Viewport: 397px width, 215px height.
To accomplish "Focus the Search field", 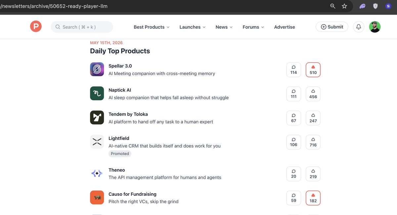I will (82, 27).
